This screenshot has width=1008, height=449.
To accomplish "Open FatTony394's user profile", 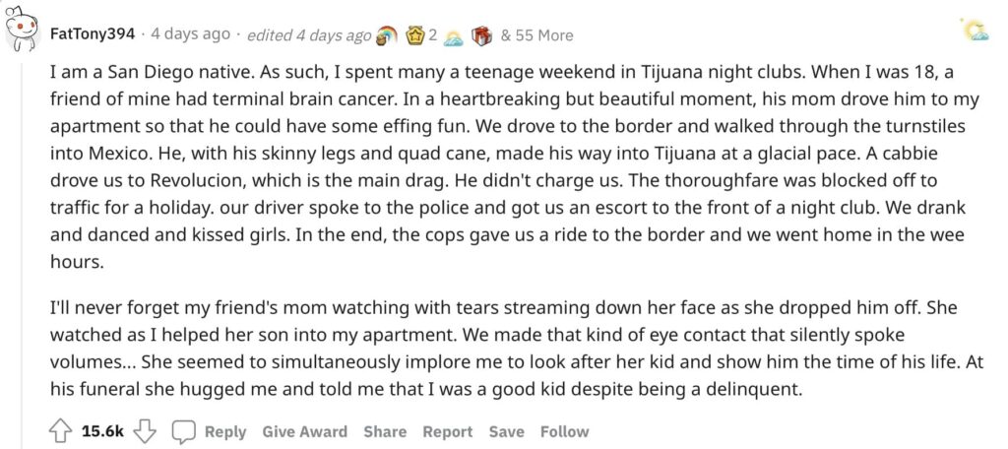I will coord(93,34).
